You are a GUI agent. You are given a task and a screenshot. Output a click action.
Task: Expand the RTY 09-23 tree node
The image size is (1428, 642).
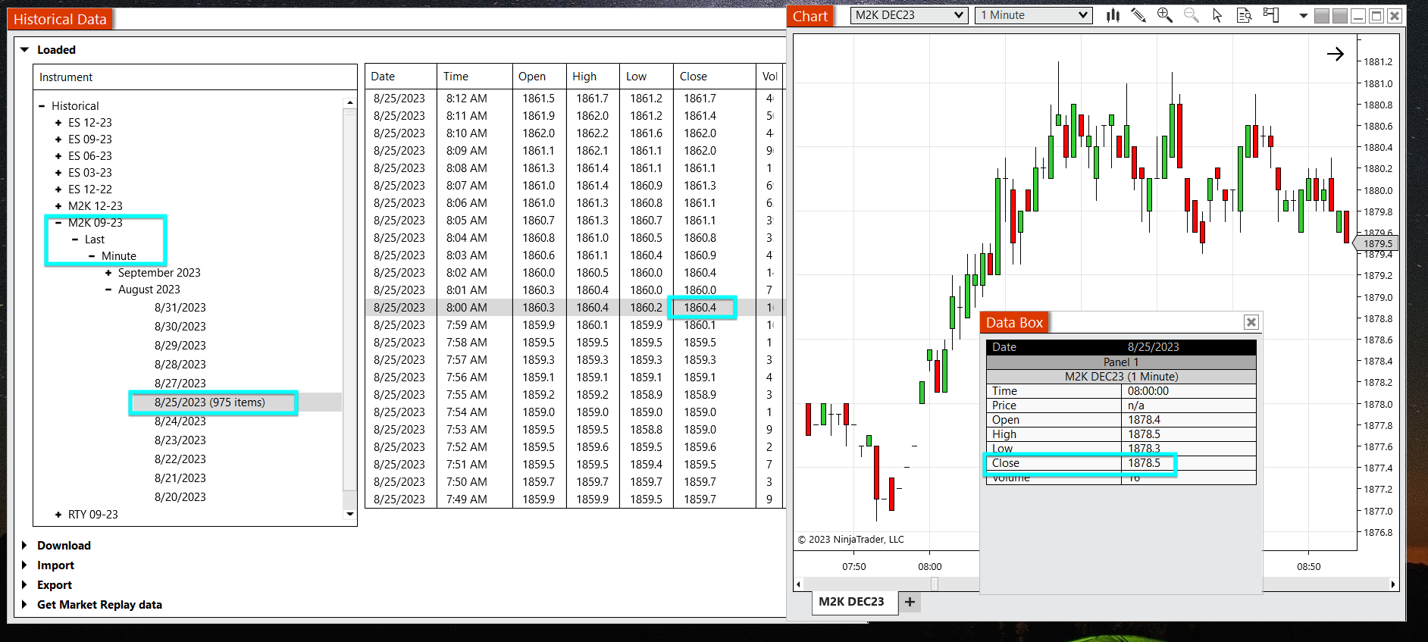58,515
